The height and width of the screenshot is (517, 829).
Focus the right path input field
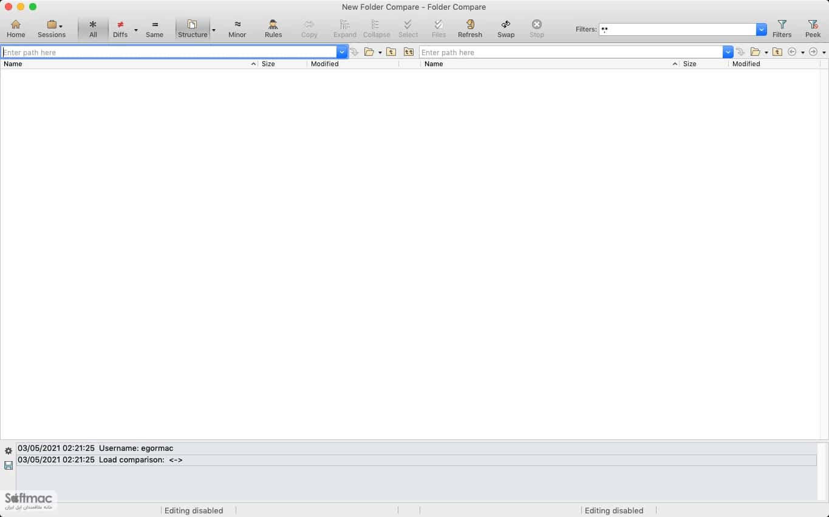[x=571, y=52]
